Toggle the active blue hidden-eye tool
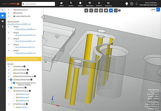Image resolution: width=161 pixels, height=111 pixels. pyautogui.click(x=111, y=11)
